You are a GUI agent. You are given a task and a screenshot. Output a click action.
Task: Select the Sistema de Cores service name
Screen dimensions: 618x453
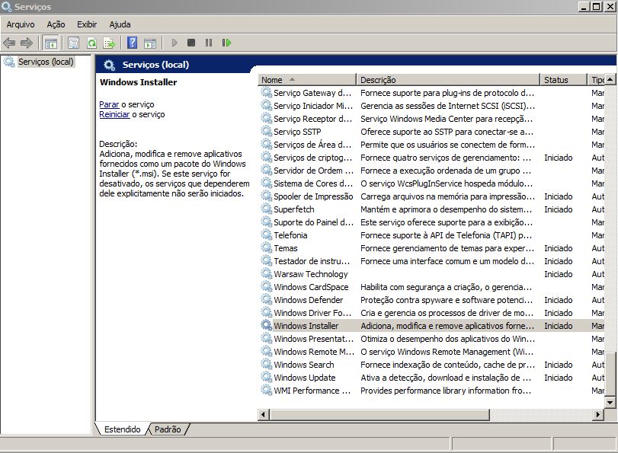(313, 183)
